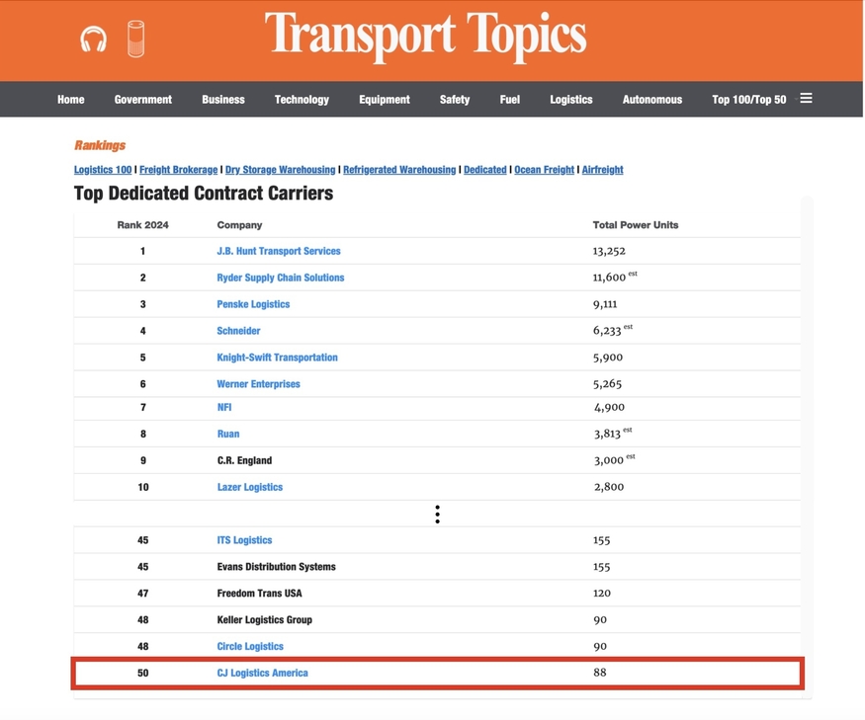Open the Lazer Logistics link
Viewport: 865px width, 720px height.
pyautogui.click(x=250, y=487)
